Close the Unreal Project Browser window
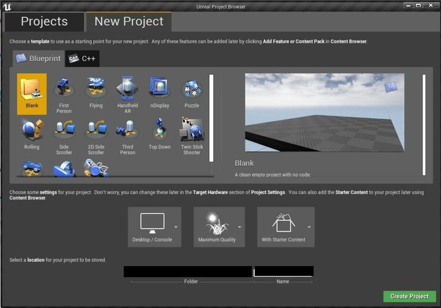This screenshot has width=441, height=308. (x=431, y=5)
